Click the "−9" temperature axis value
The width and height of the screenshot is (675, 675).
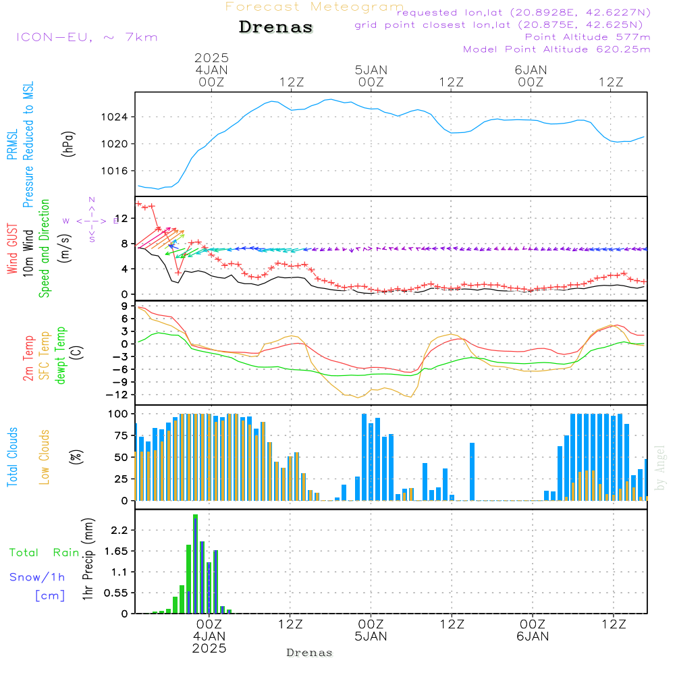pos(120,382)
